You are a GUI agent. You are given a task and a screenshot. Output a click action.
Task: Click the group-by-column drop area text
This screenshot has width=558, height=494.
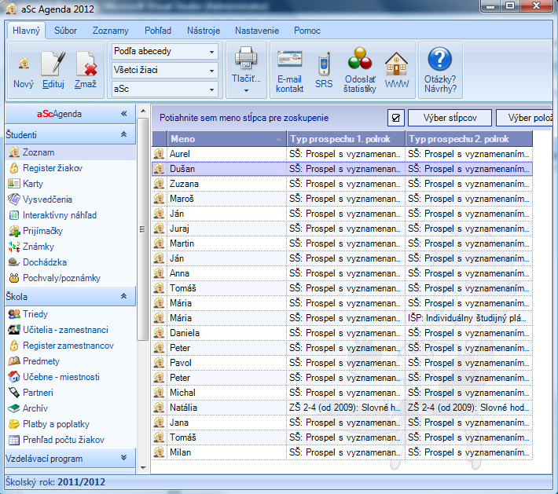pyautogui.click(x=244, y=118)
